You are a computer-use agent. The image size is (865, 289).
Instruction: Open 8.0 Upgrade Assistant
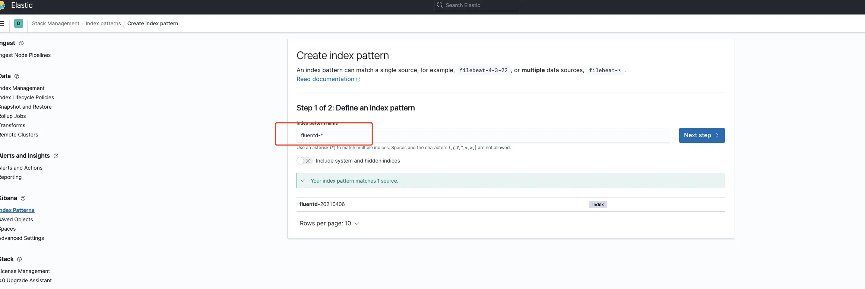click(26, 280)
